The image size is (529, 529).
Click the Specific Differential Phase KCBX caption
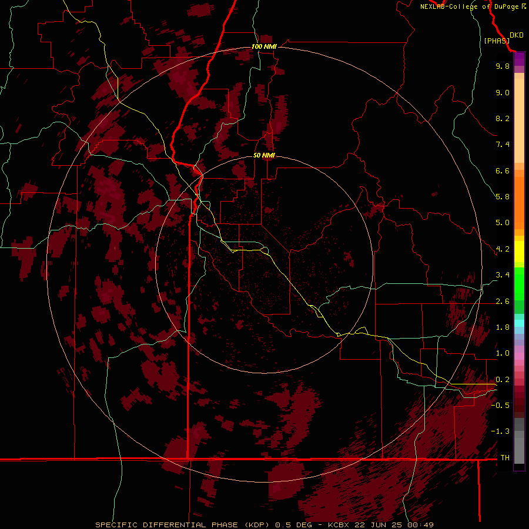(x=264, y=525)
